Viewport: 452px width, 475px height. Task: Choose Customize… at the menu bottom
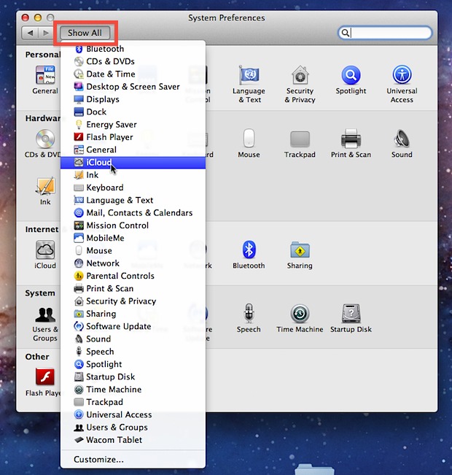[133, 460]
